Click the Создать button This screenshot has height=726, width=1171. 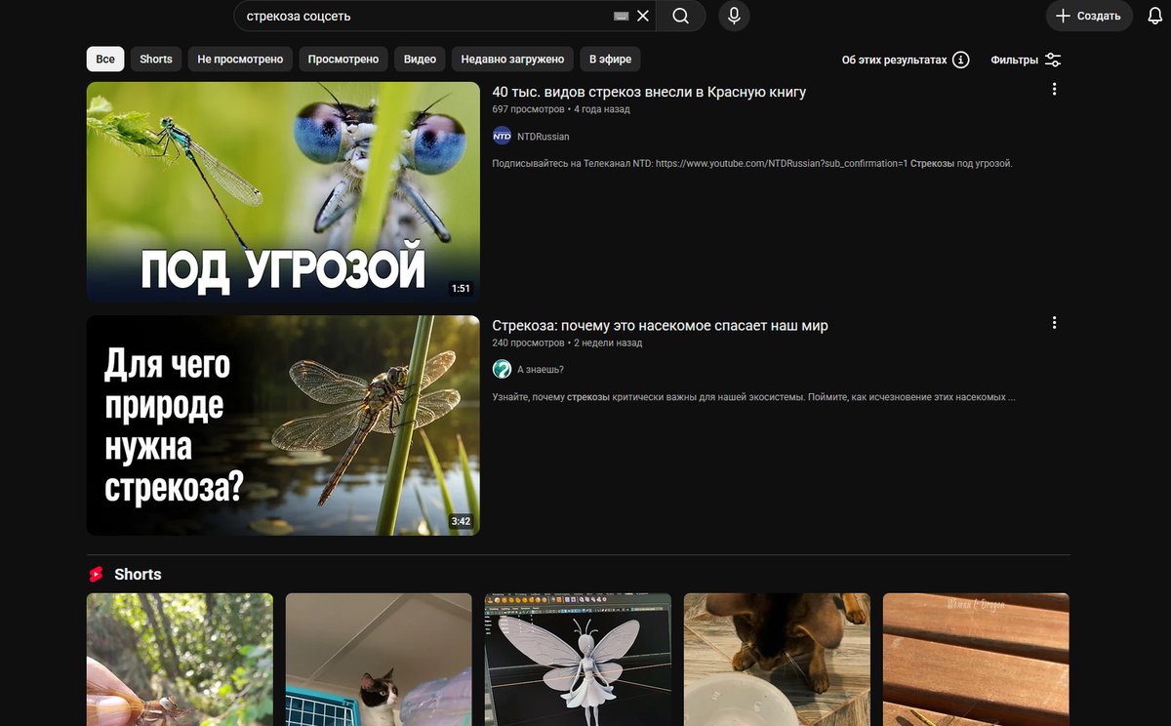[x=1089, y=16]
